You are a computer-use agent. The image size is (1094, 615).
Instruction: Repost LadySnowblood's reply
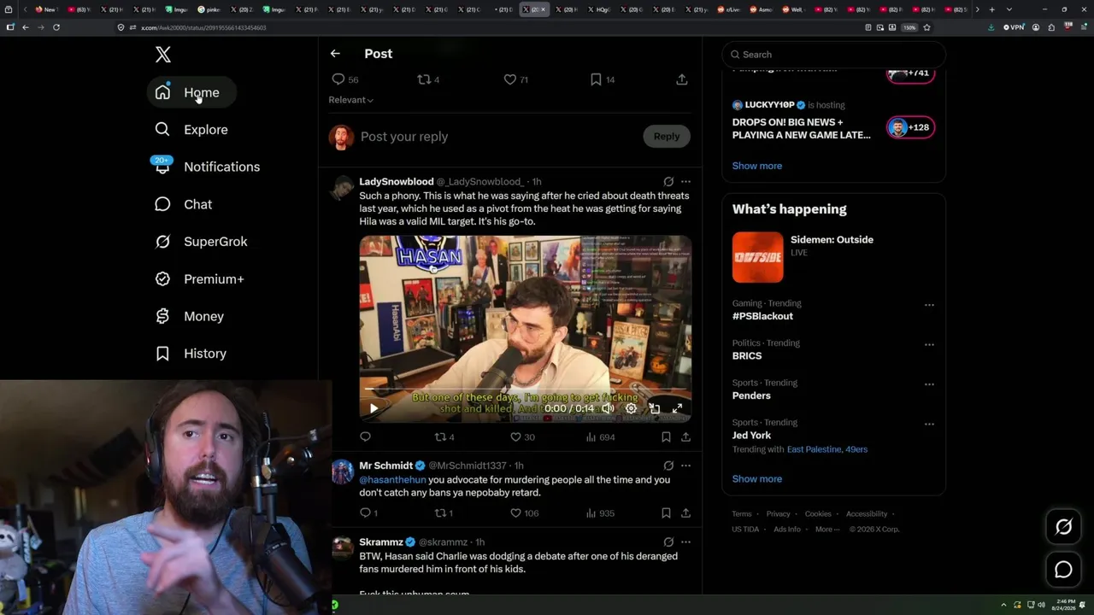(x=444, y=437)
